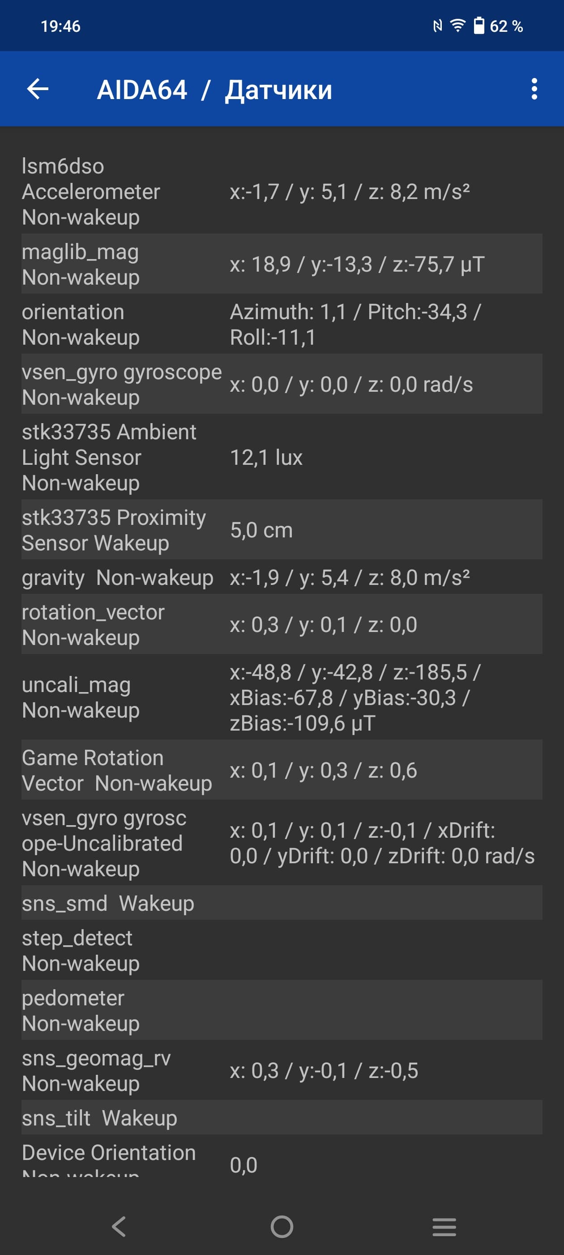
Task: Tap the gravity Non-wakeup row
Action: 282,577
